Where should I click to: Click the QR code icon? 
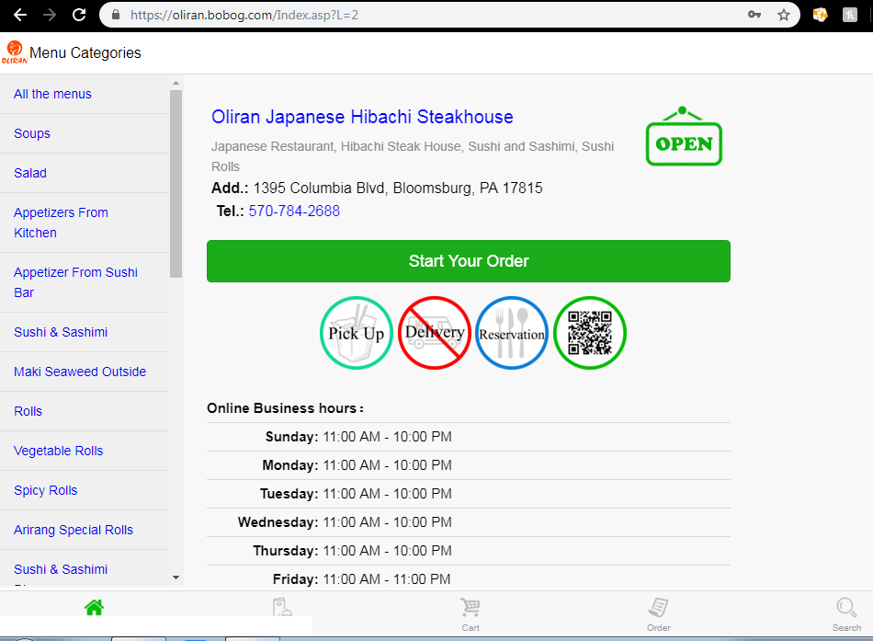589,333
